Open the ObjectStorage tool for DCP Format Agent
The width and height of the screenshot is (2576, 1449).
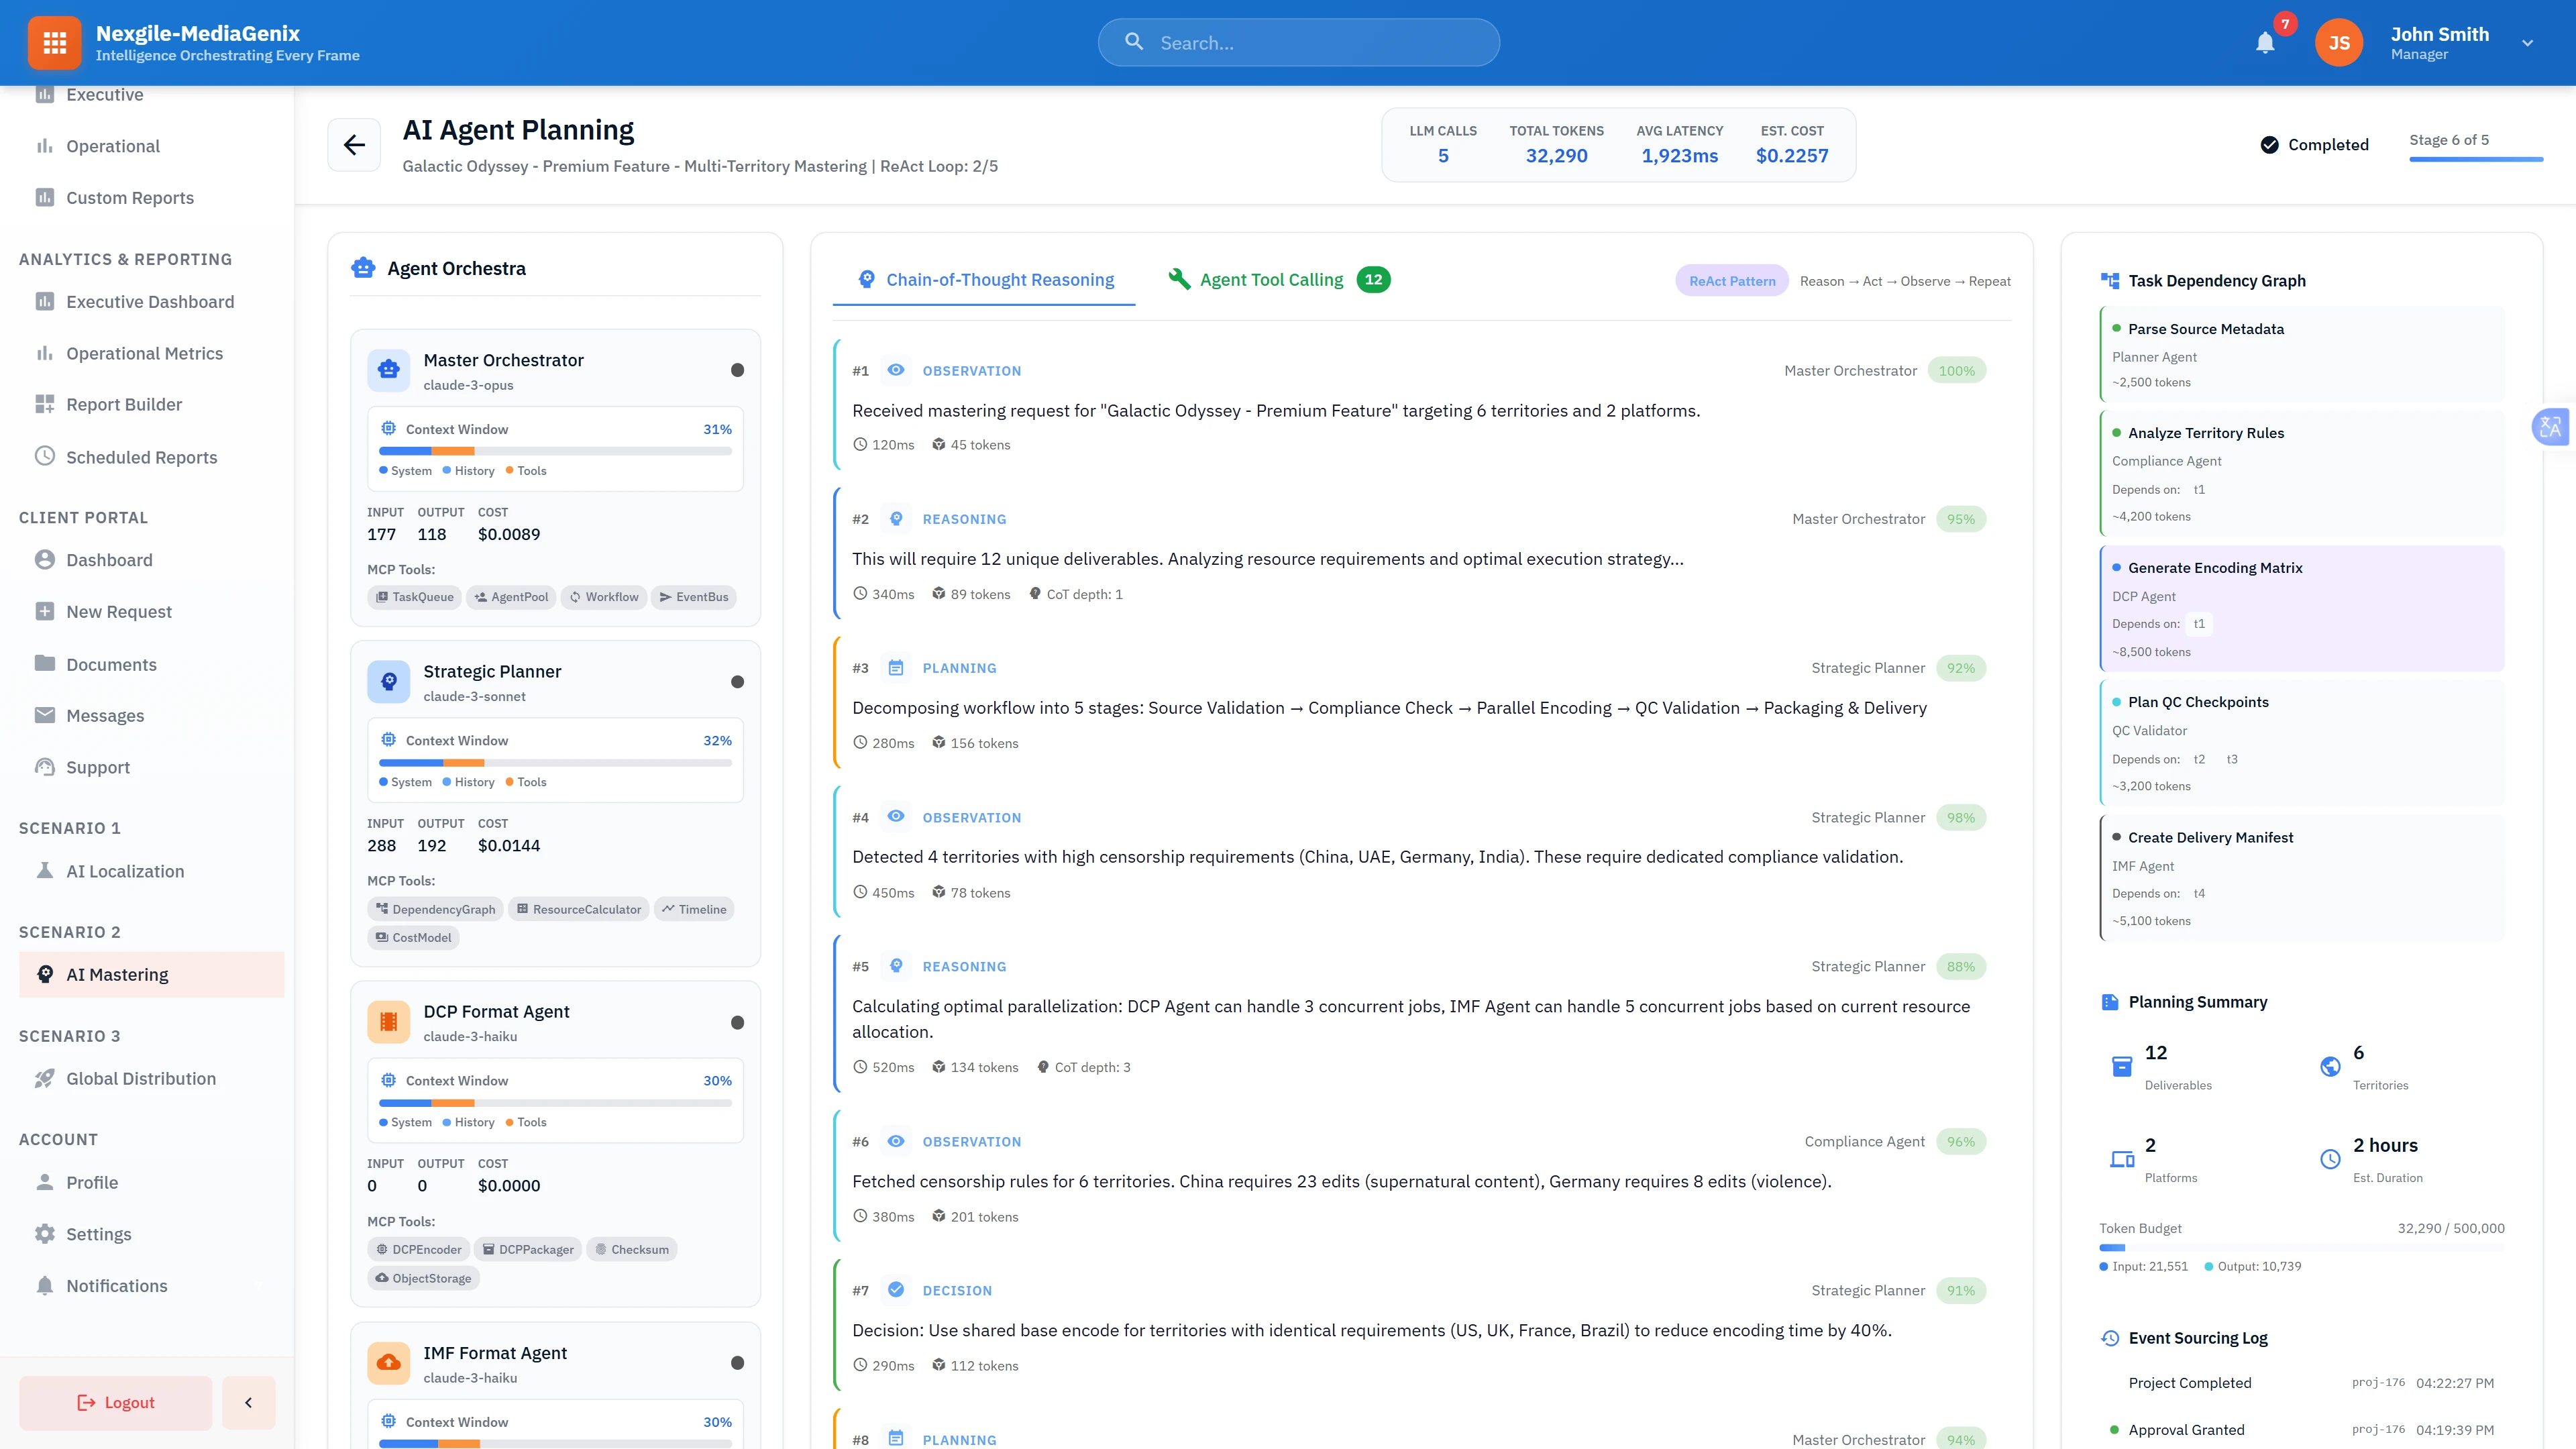[423, 1278]
